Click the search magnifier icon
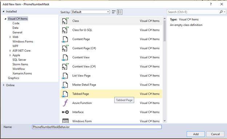This screenshot has height=139, width=227. (221, 12)
